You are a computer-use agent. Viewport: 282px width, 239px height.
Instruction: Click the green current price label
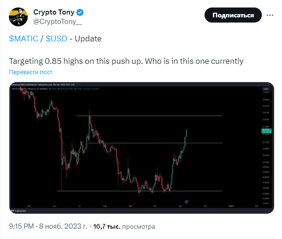(x=267, y=131)
